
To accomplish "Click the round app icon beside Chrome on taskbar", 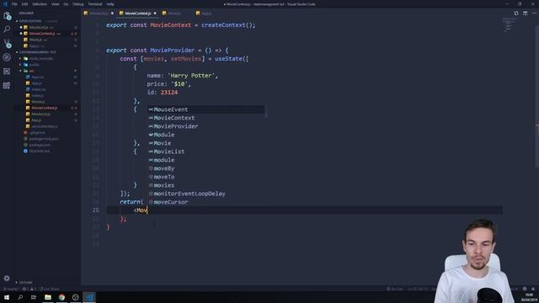I will pyautogui.click(x=75, y=297).
